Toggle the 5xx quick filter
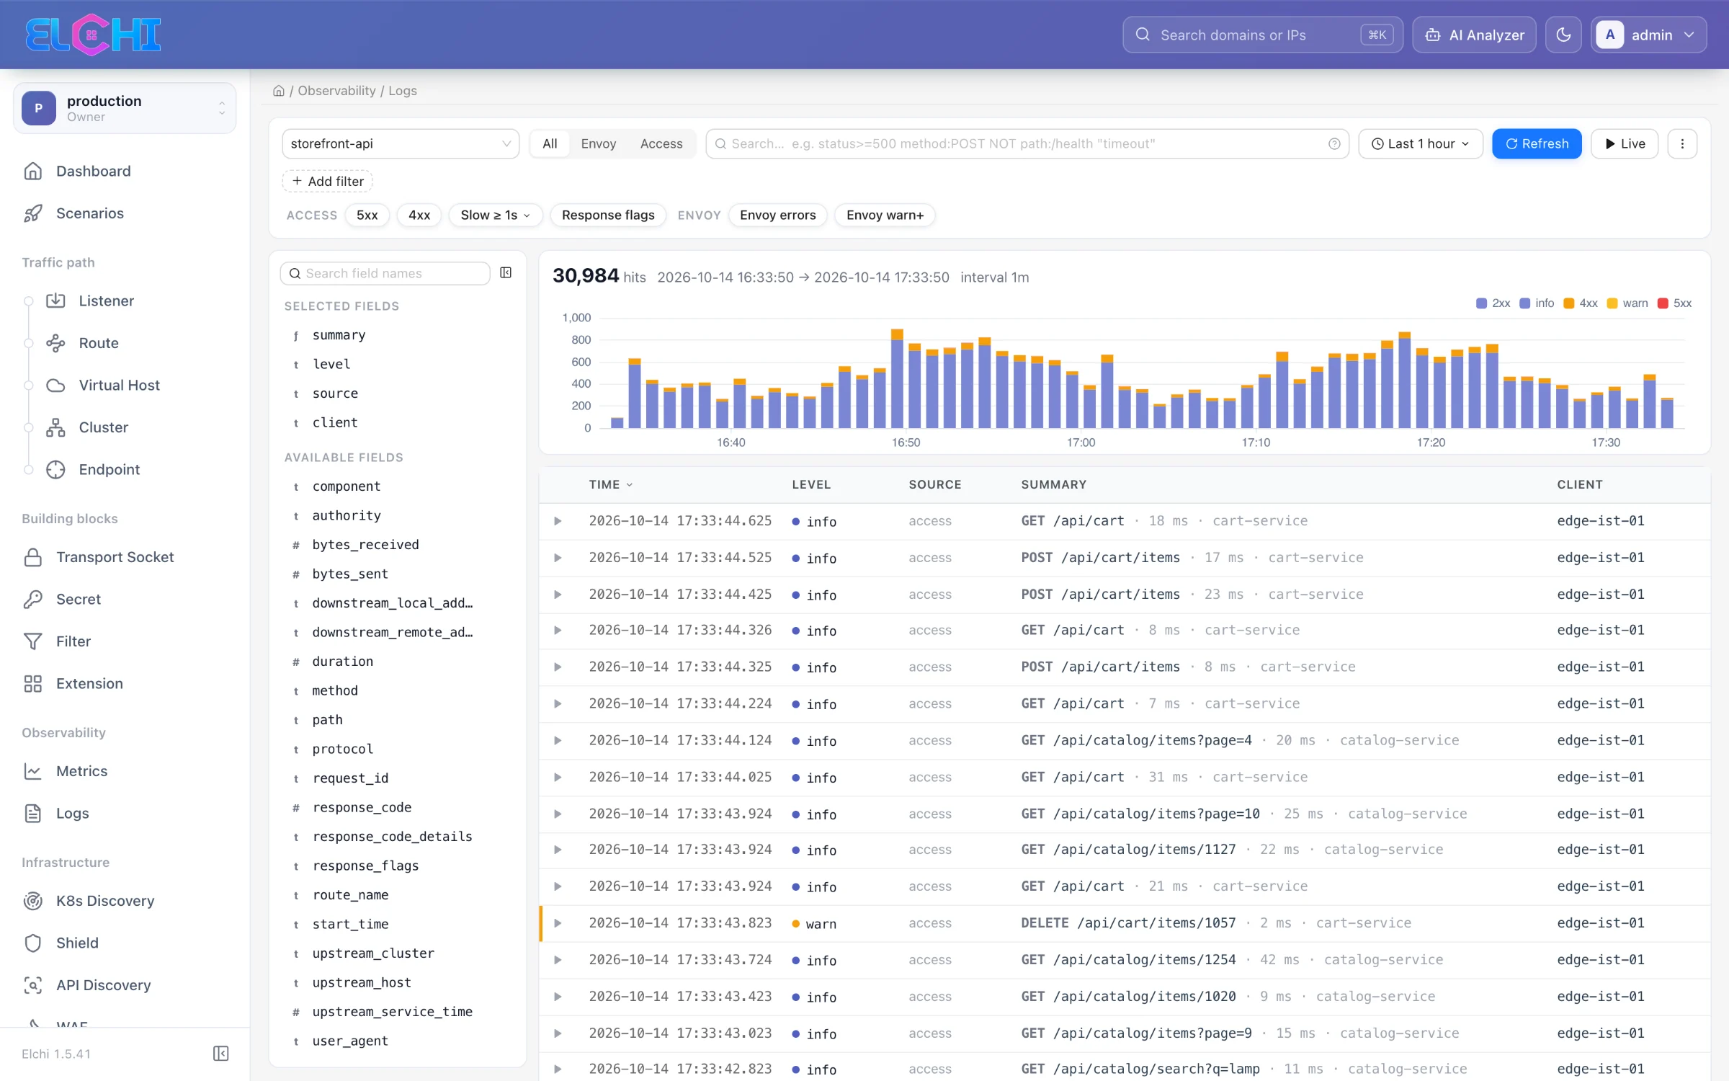Screen dimensions: 1729x1081 (367, 215)
